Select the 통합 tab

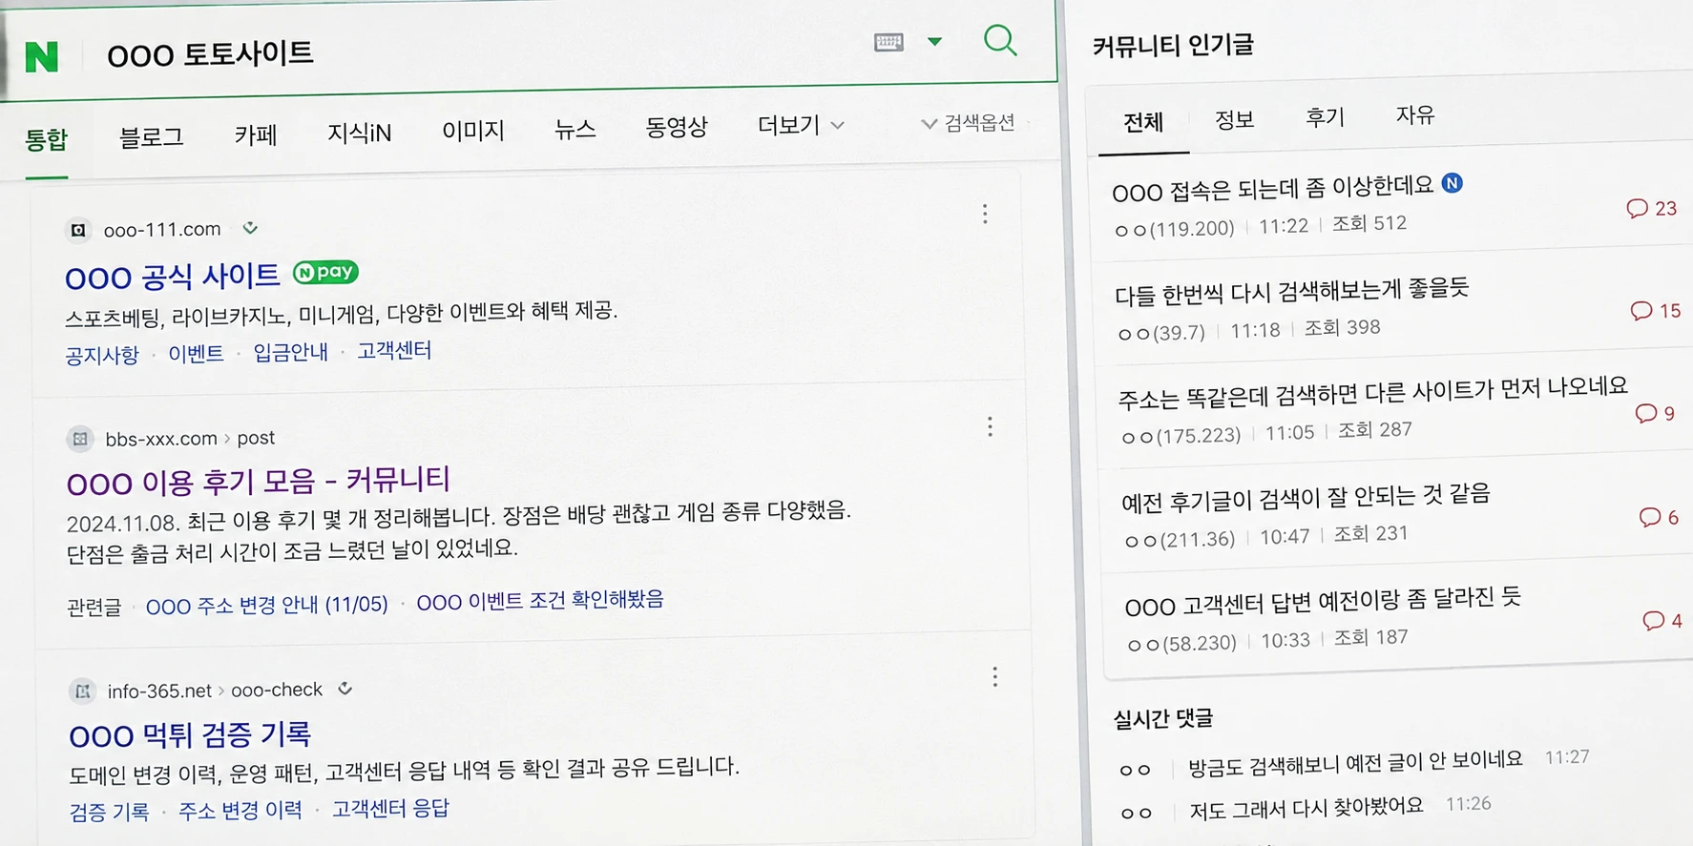click(x=46, y=140)
